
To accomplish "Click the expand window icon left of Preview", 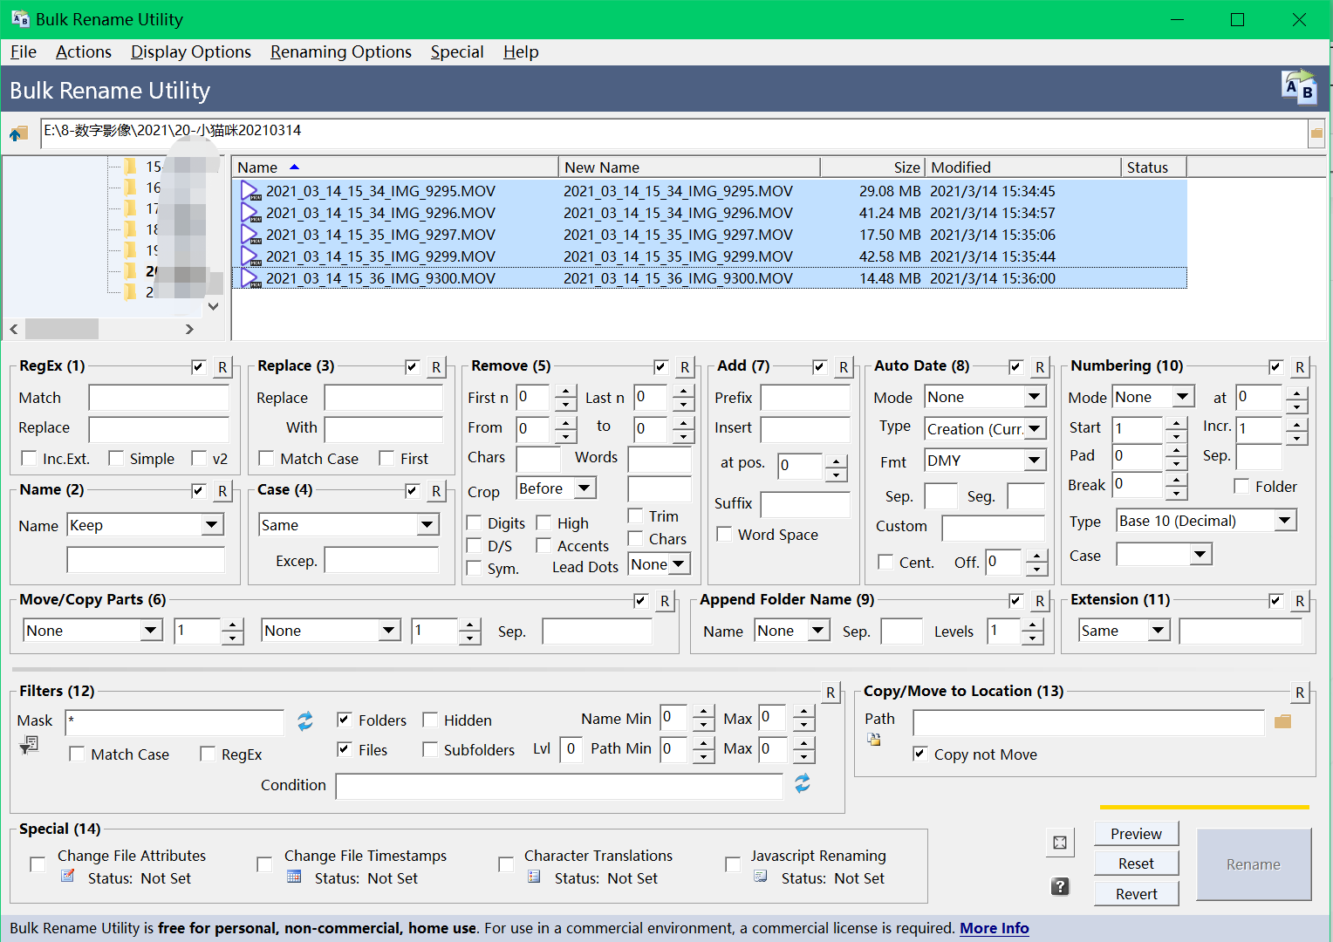I will 1060,843.
